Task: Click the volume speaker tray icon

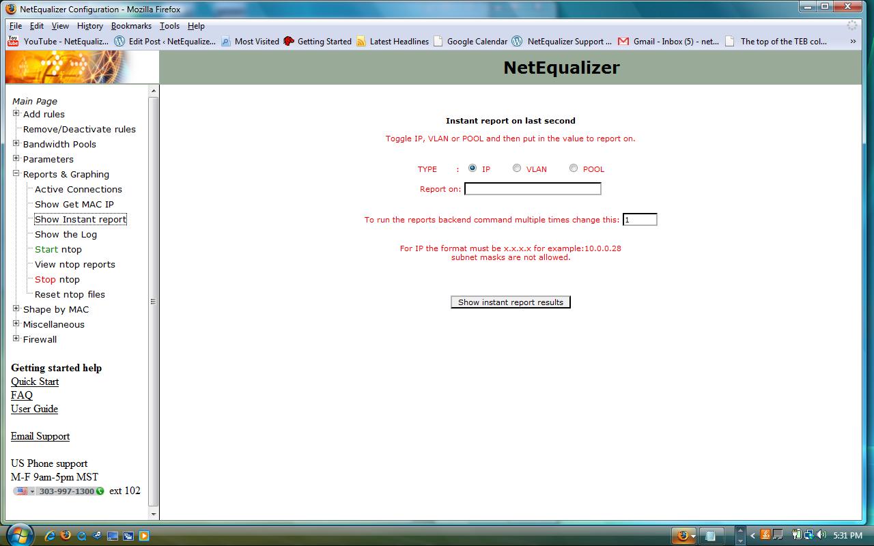Action: click(821, 535)
